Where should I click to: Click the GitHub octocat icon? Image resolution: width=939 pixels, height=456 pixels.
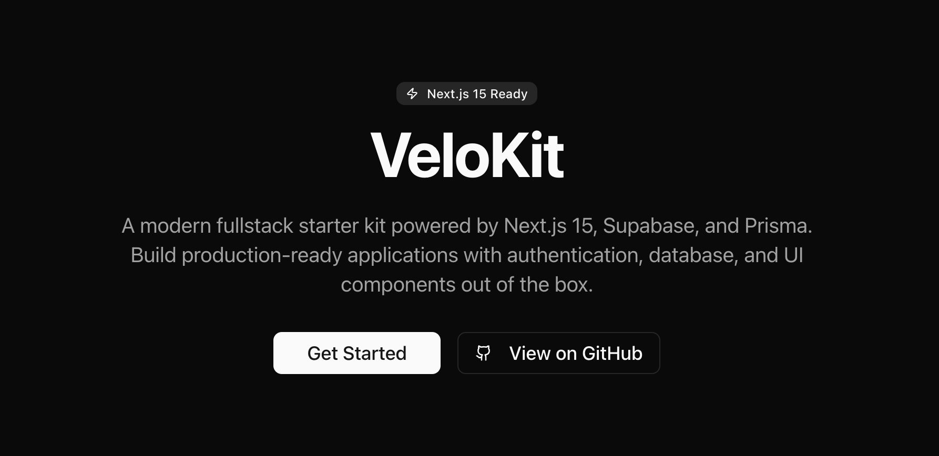tap(483, 353)
